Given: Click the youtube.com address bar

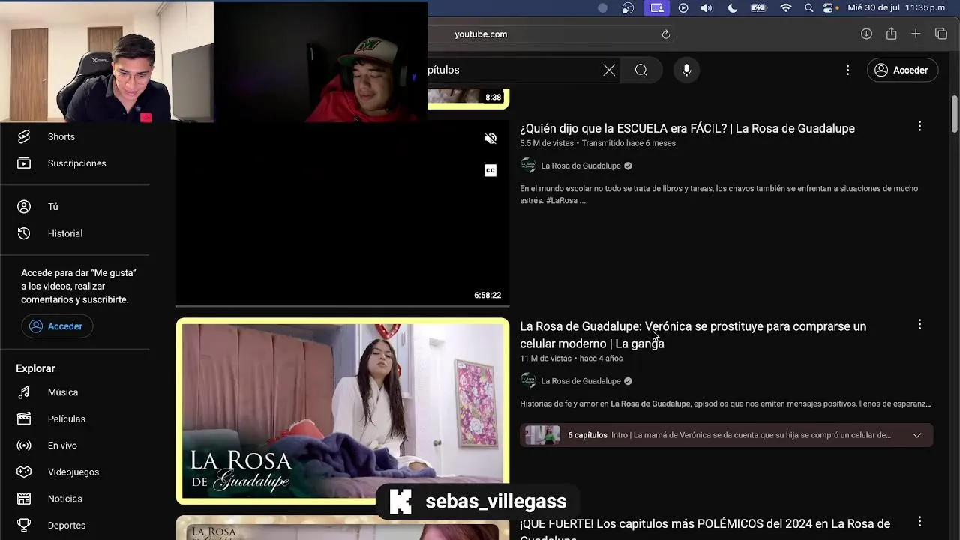Looking at the screenshot, I should (x=551, y=34).
